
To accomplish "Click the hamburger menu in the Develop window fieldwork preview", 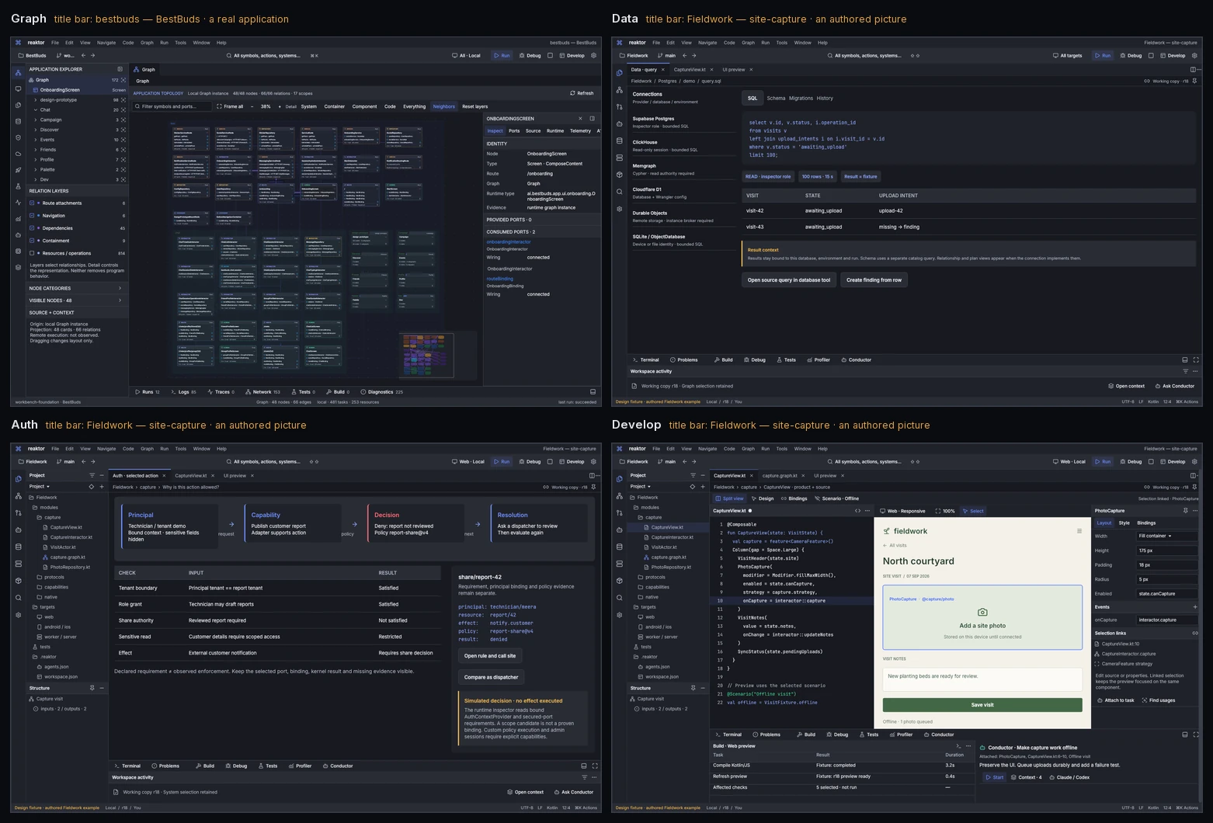I will pos(1079,531).
